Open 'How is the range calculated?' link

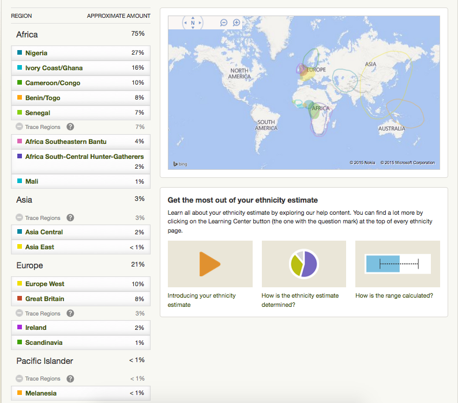click(x=394, y=296)
